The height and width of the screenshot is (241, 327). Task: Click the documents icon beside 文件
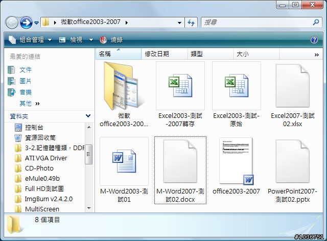[x=11, y=69]
